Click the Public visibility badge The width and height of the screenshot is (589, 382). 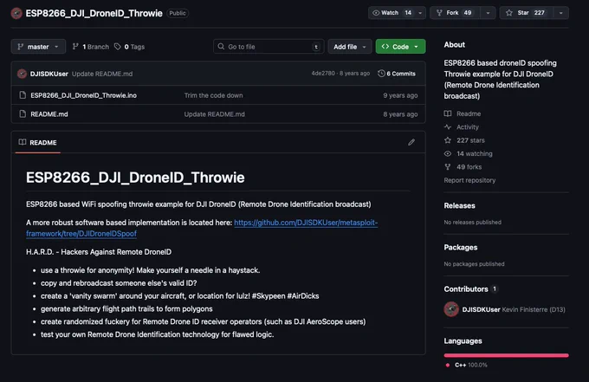[x=178, y=13]
